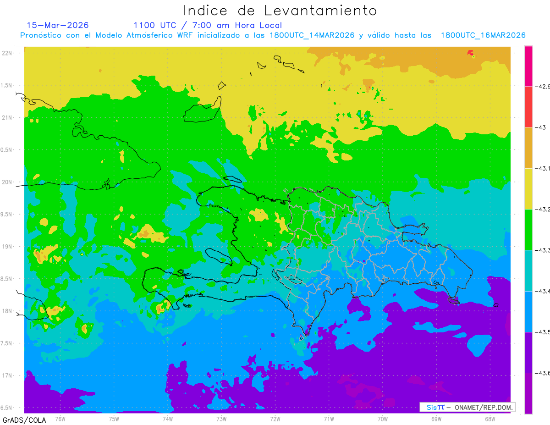Click the "20N" latitude label
Screen dimensions: 550x425
[x=7, y=182]
